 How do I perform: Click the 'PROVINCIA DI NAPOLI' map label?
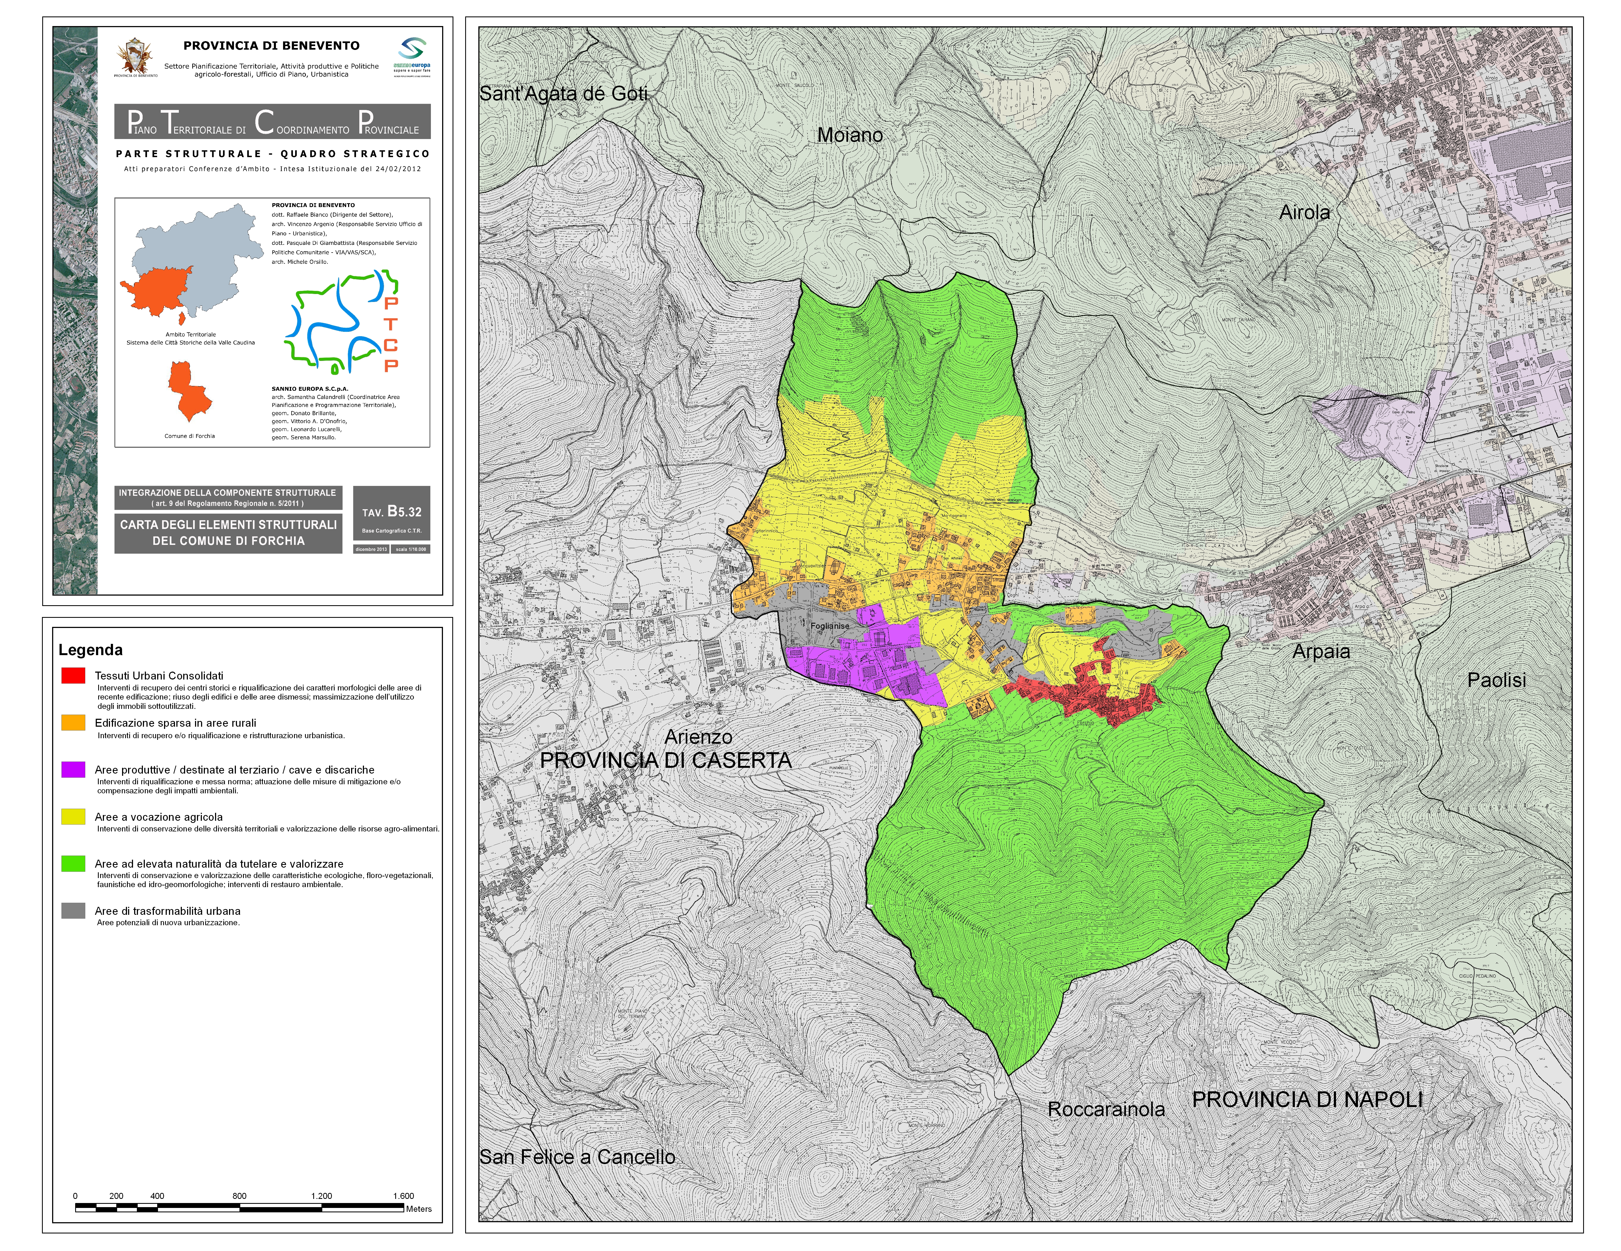(x=1308, y=1100)
